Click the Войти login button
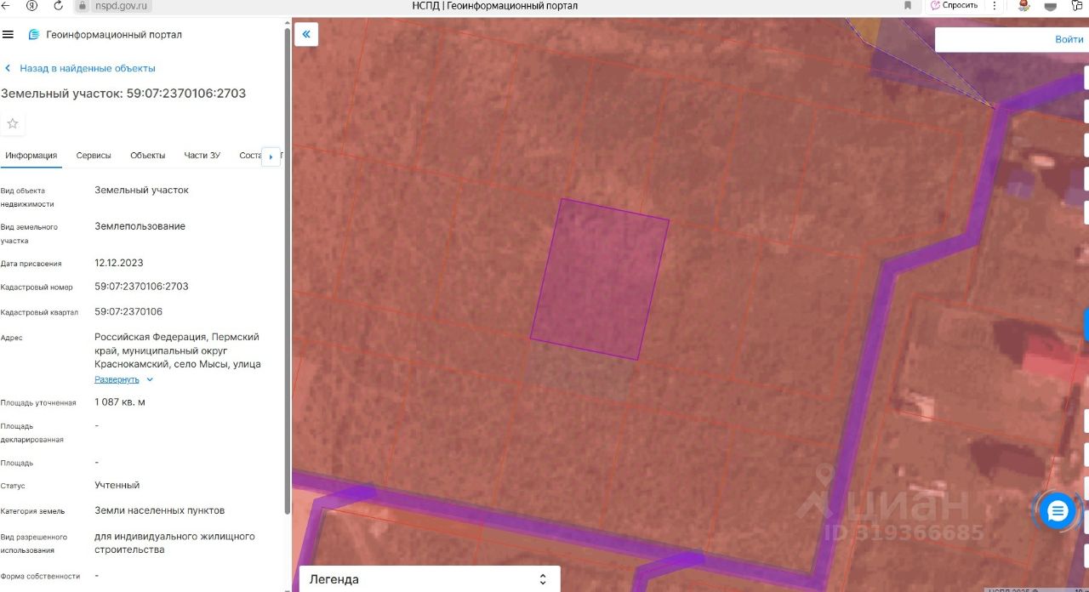Viewport: 1089px width, 592px height. [1069, 39]
